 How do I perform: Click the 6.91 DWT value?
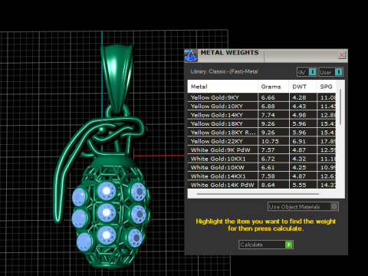click(x=299, y=141)
